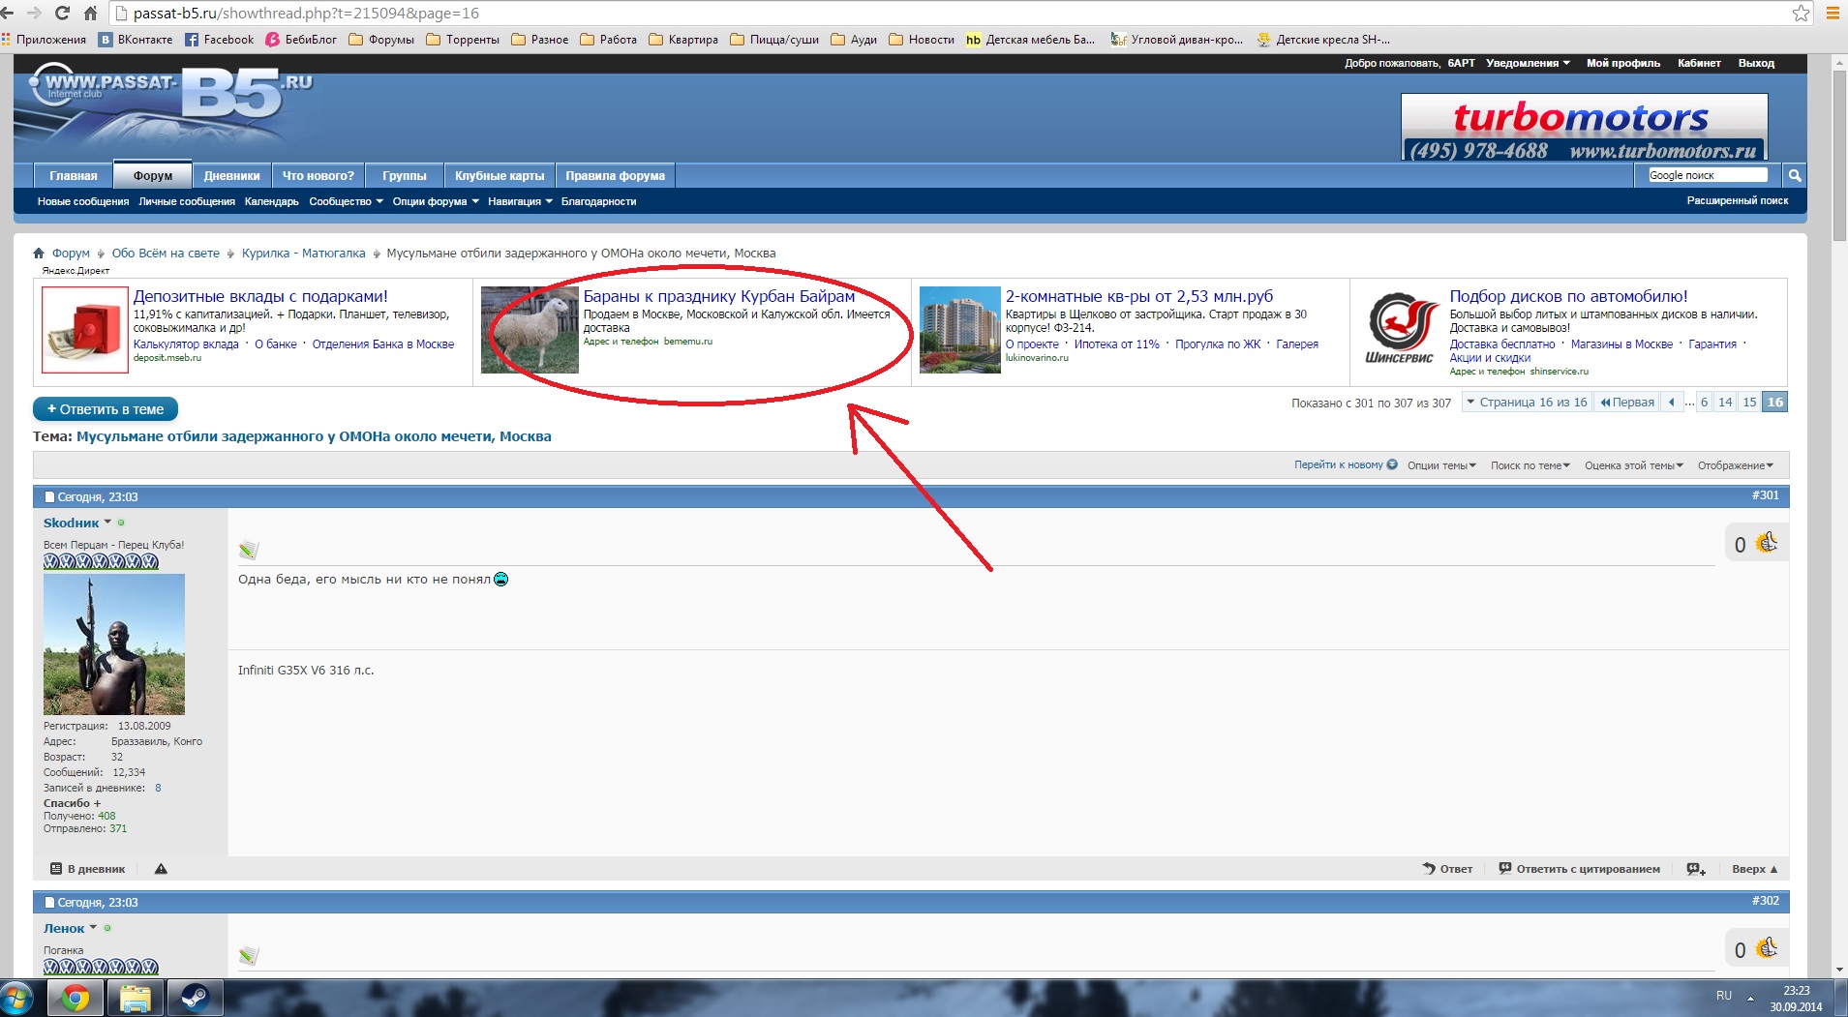1848x1017 pixels.
Task: Click the thumbs-up icon on post #302
Action: 1767,948
